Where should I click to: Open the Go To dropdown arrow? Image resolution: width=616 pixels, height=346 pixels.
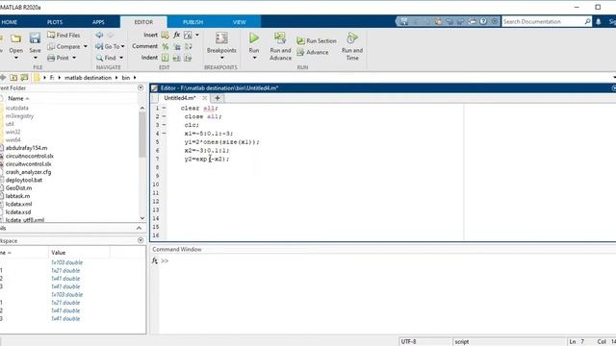click(123, 46)
